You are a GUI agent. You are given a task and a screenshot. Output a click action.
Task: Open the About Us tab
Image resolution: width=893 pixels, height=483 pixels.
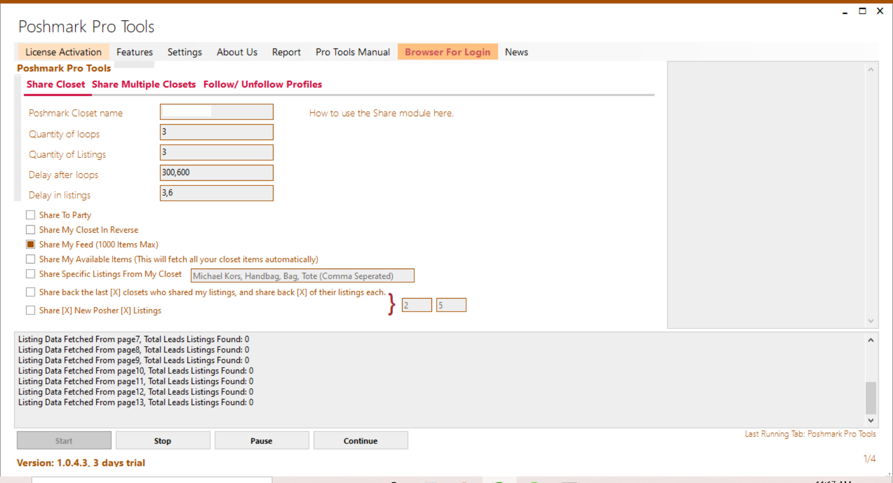point(237,52)
